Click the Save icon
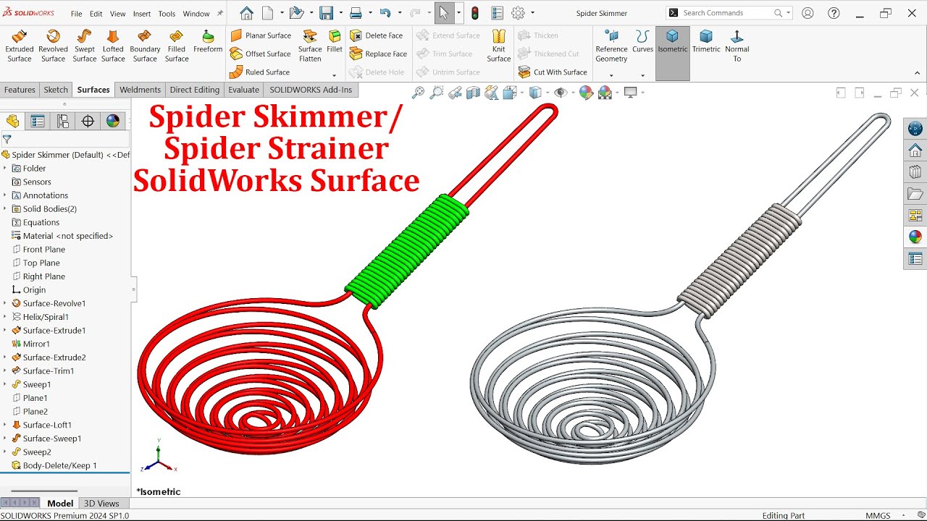This screenshot has width=927, height=521. coord(326,13)
